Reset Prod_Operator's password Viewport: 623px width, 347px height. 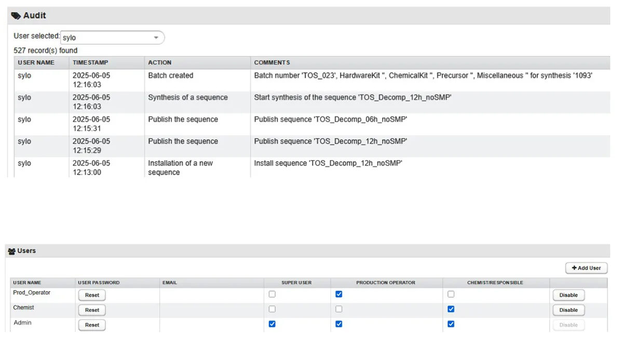(91, 295)
